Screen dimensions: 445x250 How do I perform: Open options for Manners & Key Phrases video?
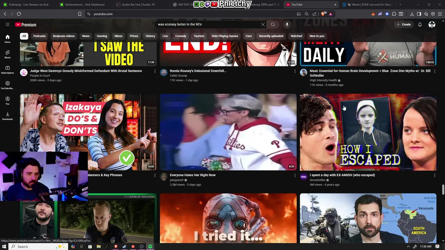[155, 175]
